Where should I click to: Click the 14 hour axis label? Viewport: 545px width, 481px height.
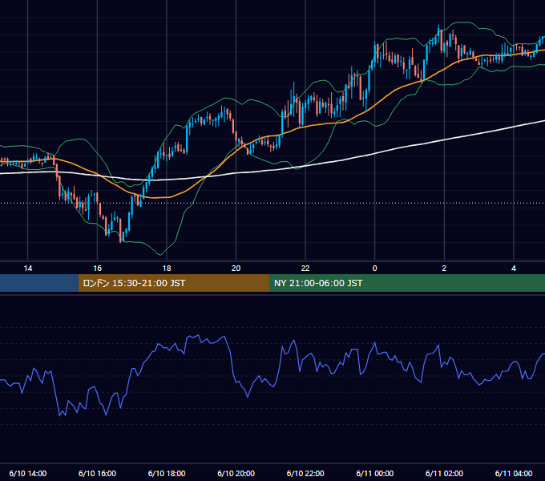click(28, 269)
